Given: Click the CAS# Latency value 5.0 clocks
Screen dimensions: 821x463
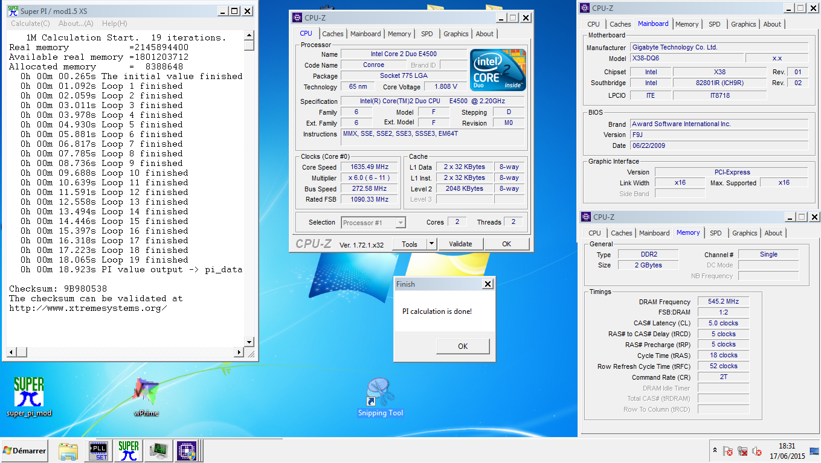Looking at the screenshot, I should 724,323.
